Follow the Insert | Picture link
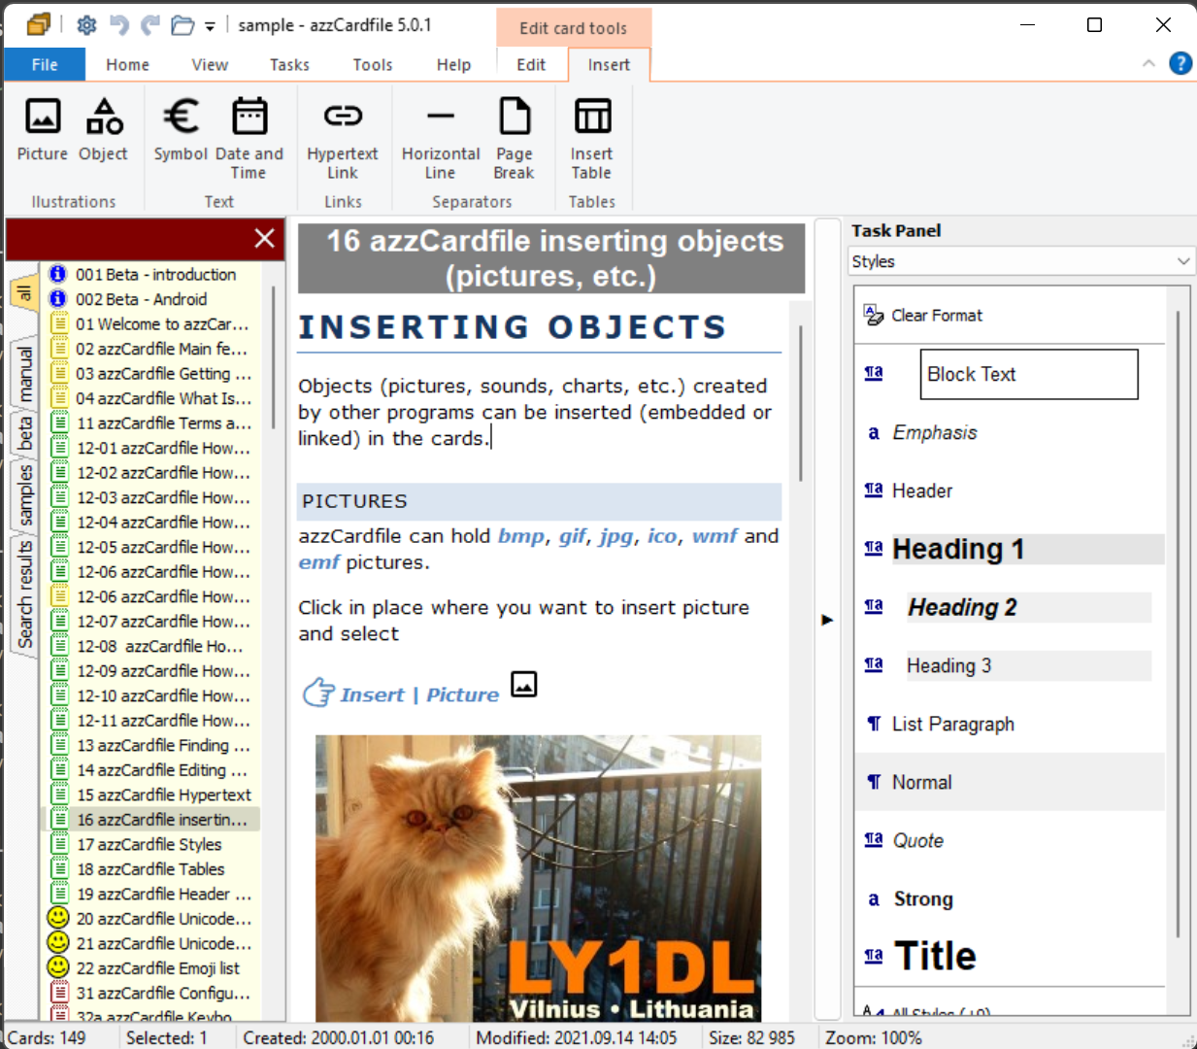1197x1049 pixels. (x=419, y=694)
